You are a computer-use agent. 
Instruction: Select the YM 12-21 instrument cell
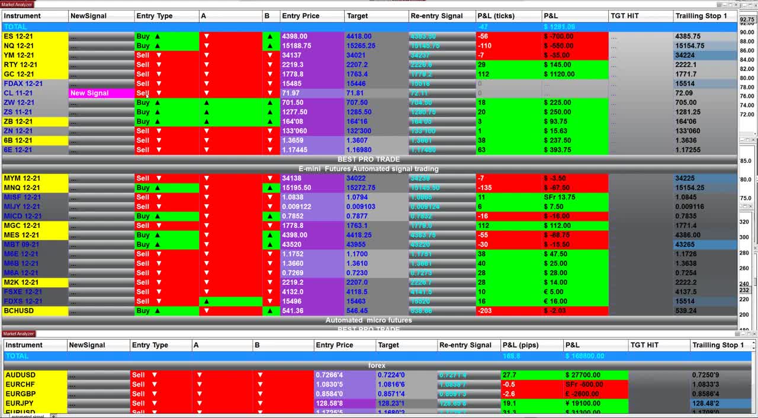point(36,55)
